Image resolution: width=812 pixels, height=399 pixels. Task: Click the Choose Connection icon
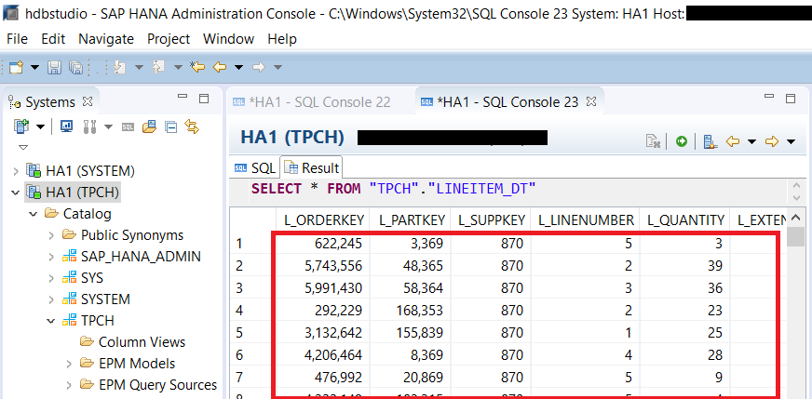[710, 141]
